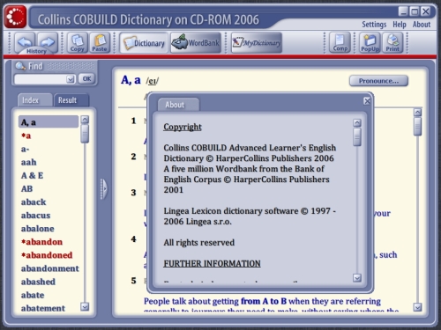Image resolution: width=441 pixels, height=330 pixels.
Task: Go back in history with left arrow
Action: tap(25, 41)
